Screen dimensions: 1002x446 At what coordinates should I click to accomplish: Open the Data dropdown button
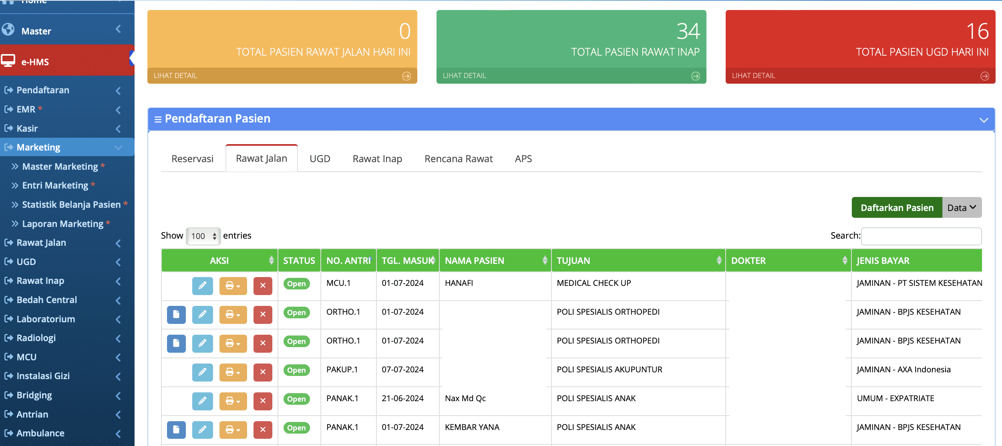pos(962,207)
